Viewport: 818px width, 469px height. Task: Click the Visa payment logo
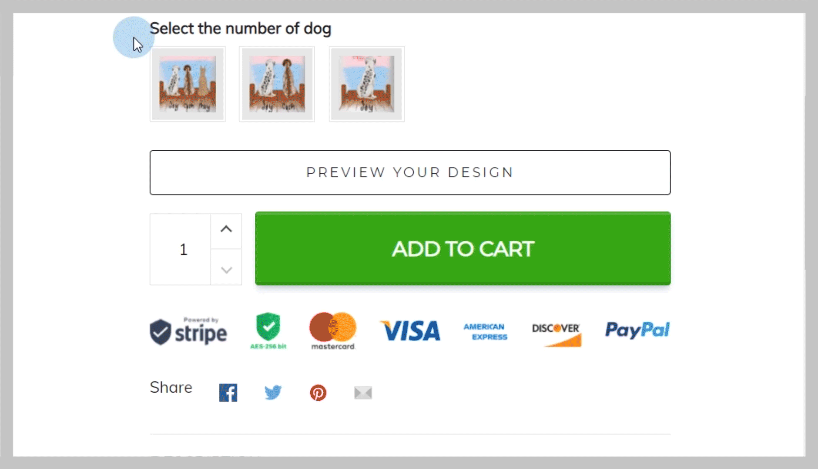410,331
